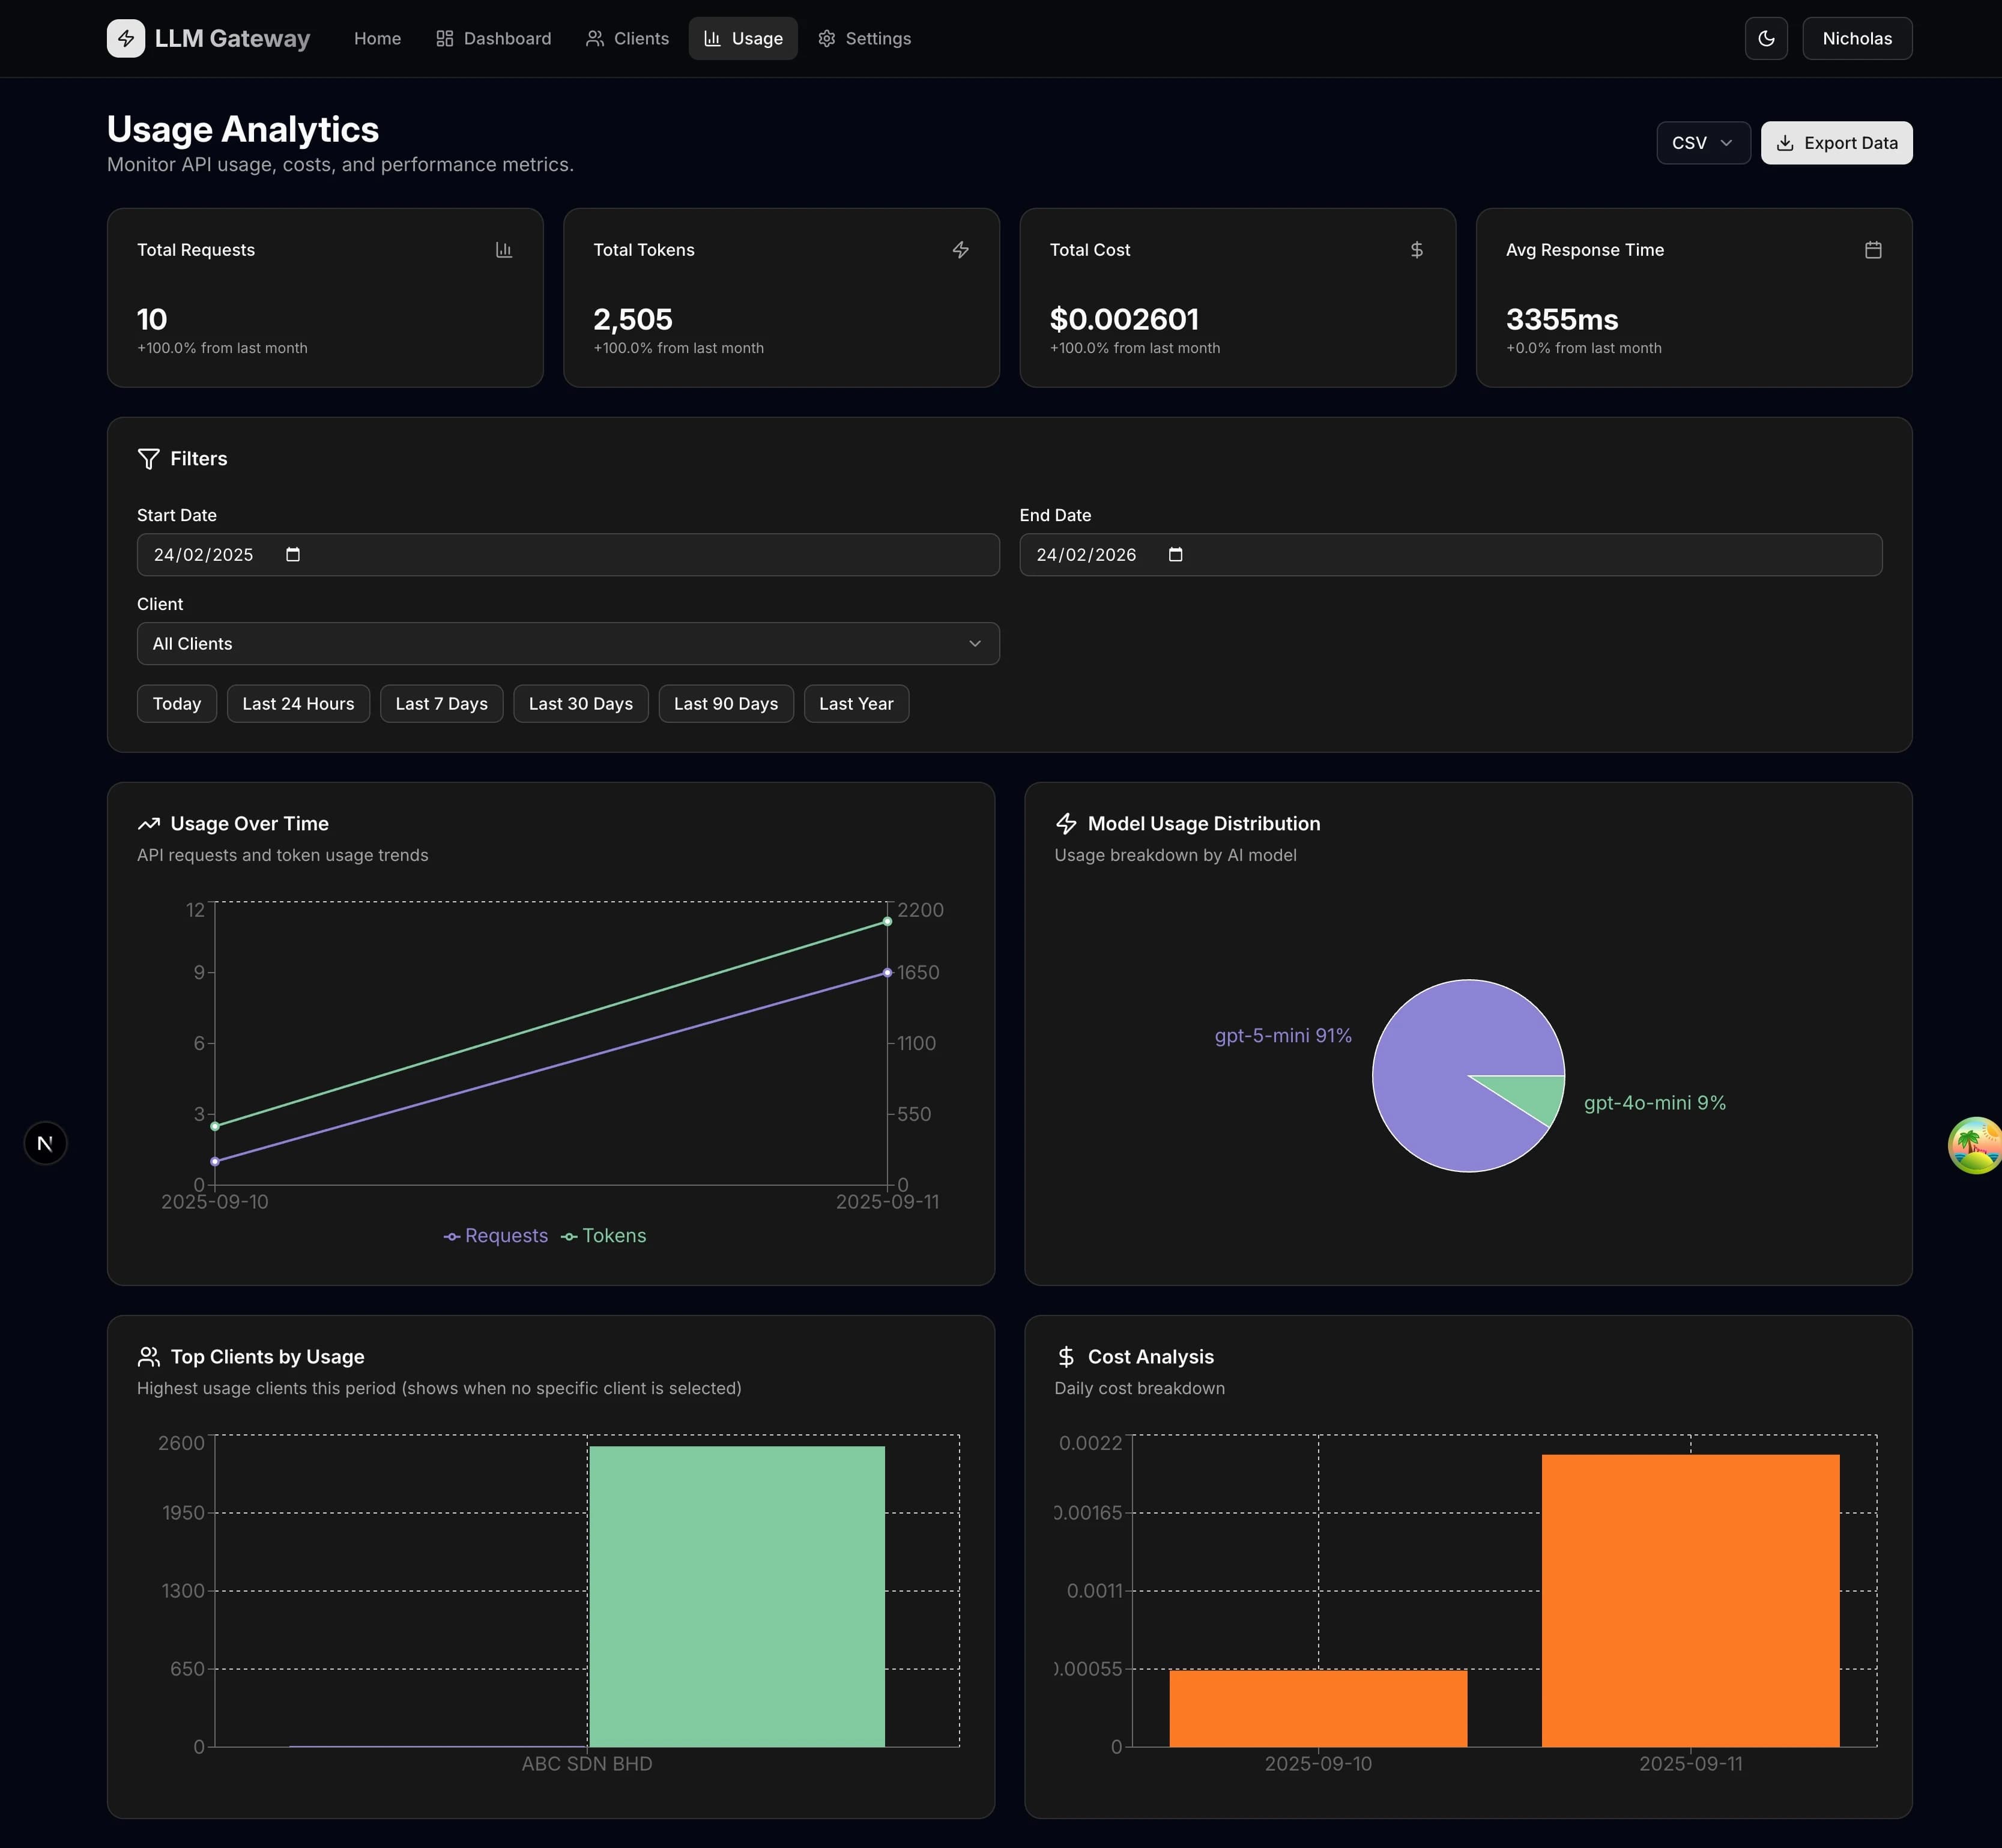Viewport: 2002px width, 1848px height.
Task: Click the Export Data button
Action: click(x=1836, y=142)
